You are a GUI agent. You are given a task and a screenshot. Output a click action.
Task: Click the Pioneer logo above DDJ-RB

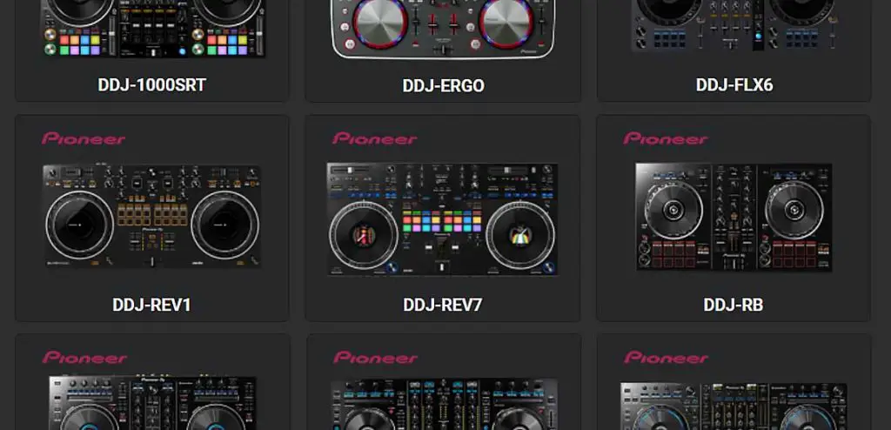click(x=666, y=138)
